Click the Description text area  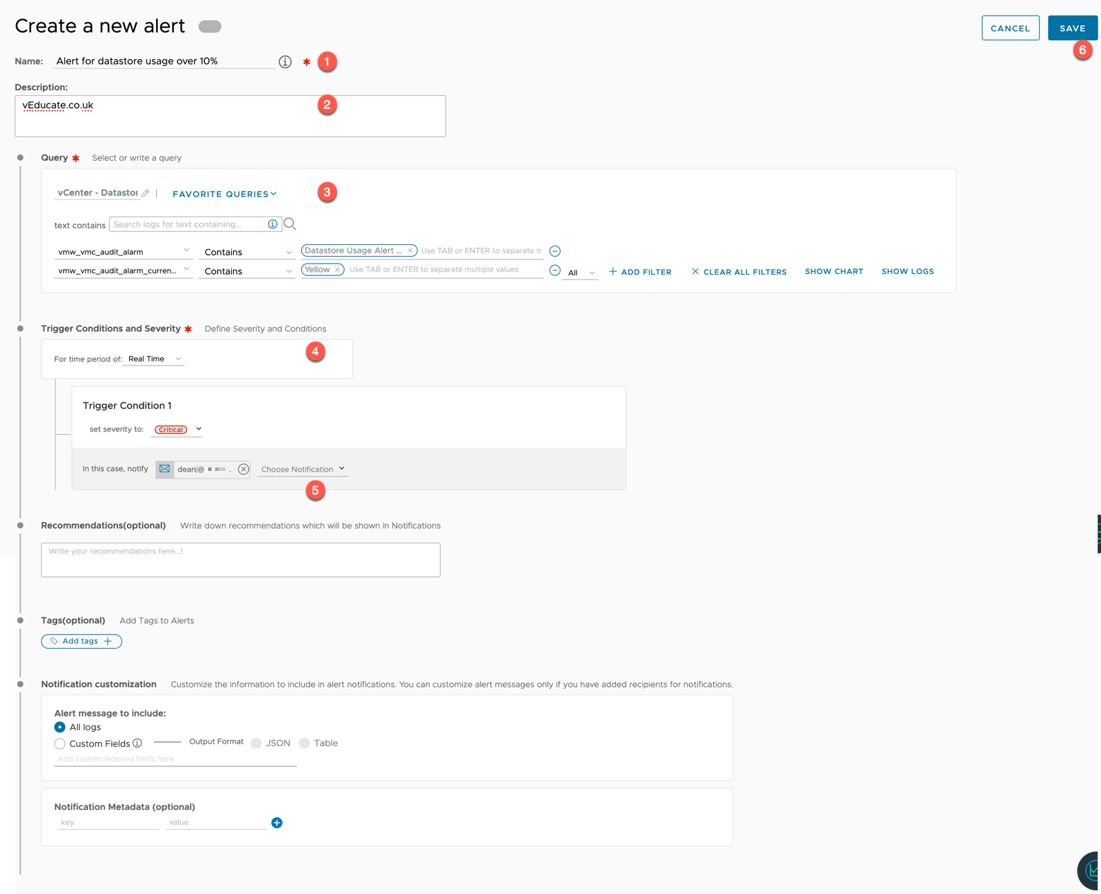(230, 116)
